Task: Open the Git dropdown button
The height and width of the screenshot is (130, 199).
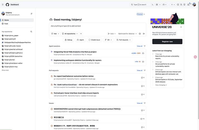Action: coord(108,40)
